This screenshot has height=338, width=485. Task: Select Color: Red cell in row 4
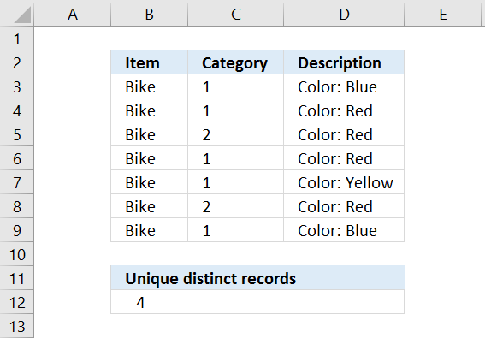(x=344, y=110)
